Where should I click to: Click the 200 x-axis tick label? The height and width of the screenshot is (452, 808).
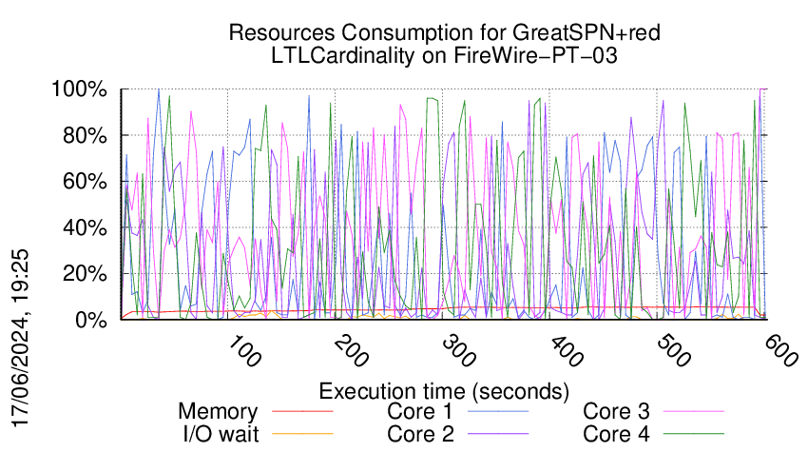pos(352,351)
